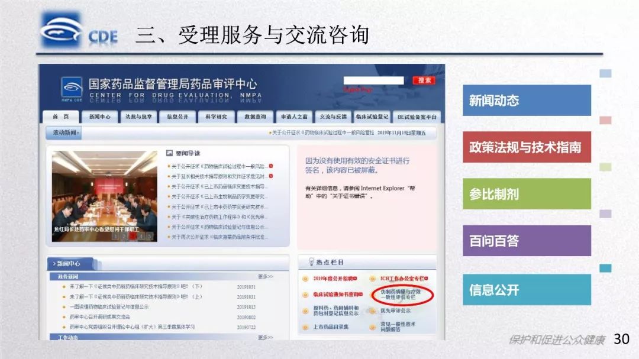639x359 pixels.
Task: Open the conference room news photo
Action: coord(104,196)
